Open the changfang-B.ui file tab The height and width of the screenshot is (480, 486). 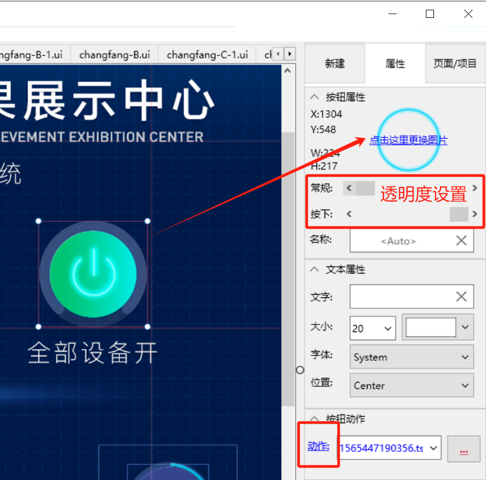pyautogui.click(x=114, y=54)
